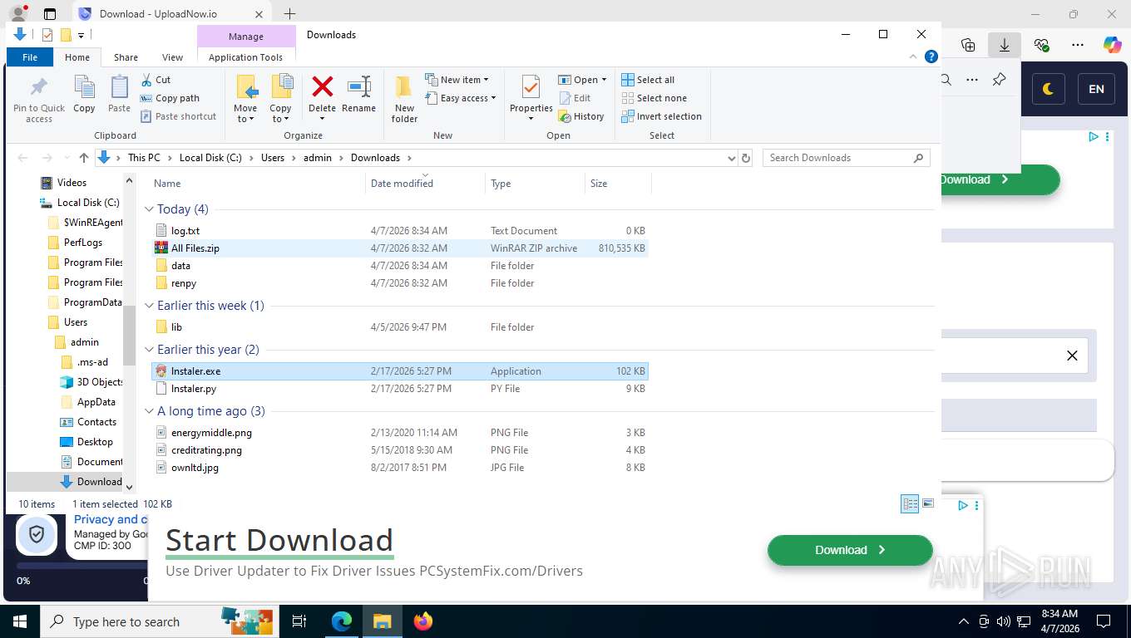
Task: Show file History
Action: 581,116
